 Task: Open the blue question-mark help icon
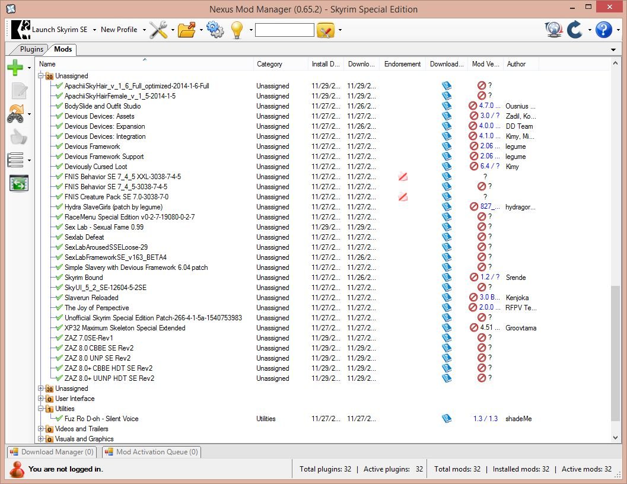pos(604,30)
